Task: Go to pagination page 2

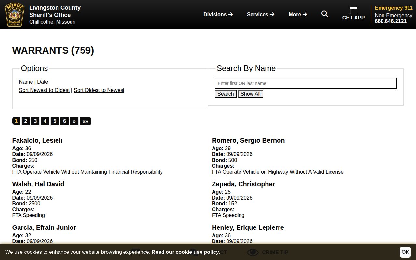Action: pos(26,121)
